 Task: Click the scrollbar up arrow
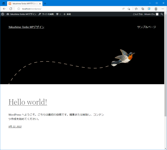165,13
